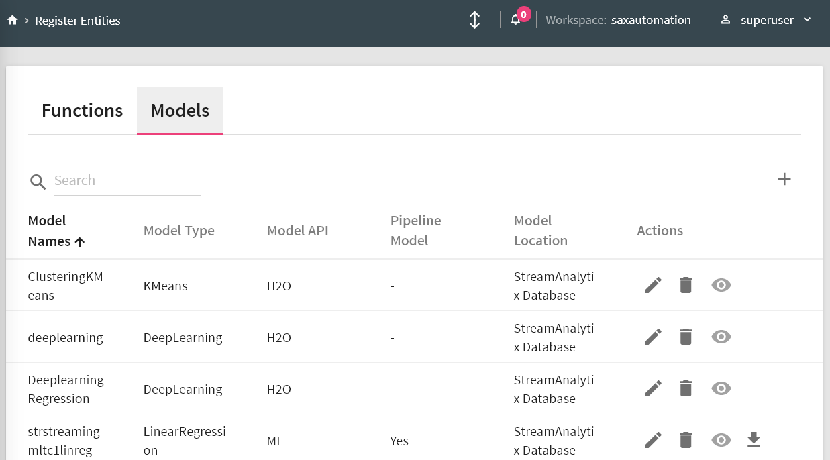
Task: Click the home icon in breadcrumb
Action: tap(12, 21)
